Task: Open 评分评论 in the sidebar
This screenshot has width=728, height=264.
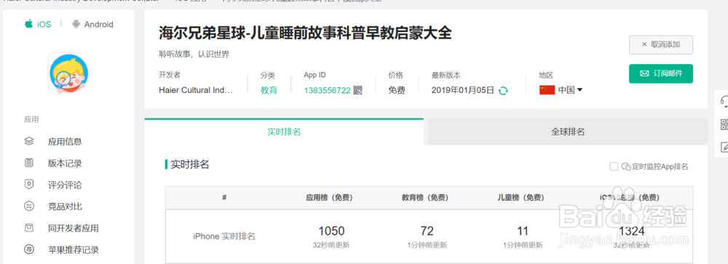Action: coord(65,185)
